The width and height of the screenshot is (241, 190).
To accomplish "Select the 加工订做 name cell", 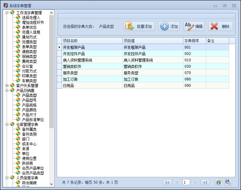I will [92, 79].
